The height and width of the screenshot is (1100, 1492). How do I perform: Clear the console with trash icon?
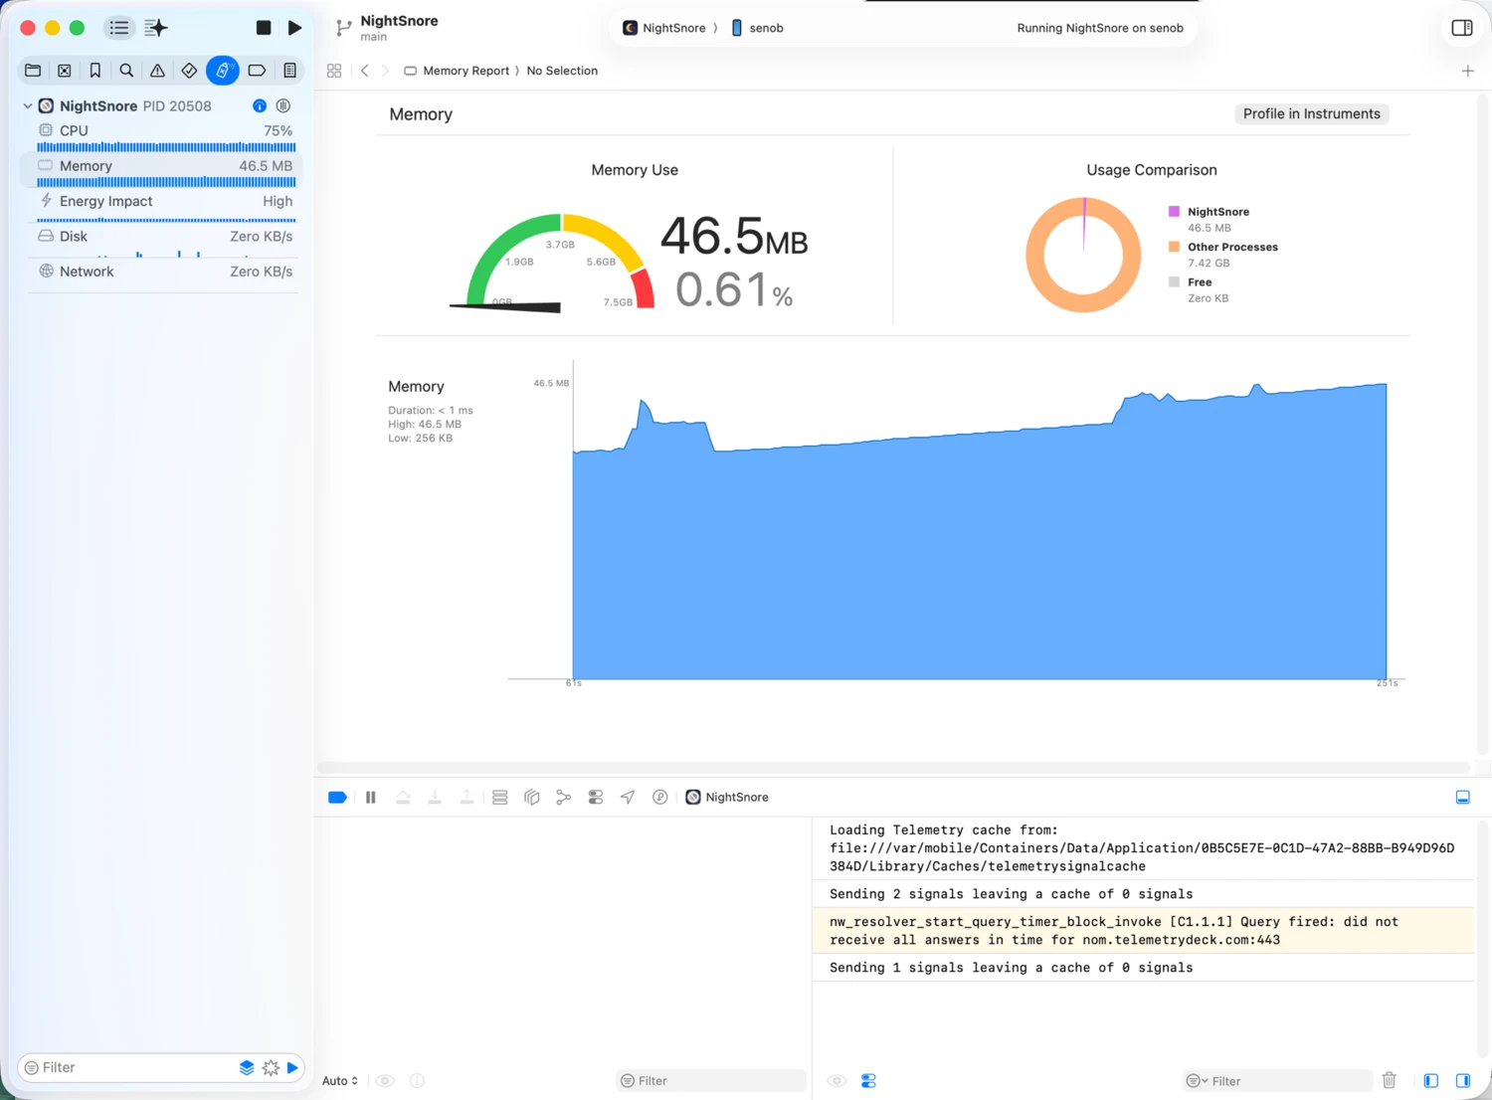(1390, 1080)
